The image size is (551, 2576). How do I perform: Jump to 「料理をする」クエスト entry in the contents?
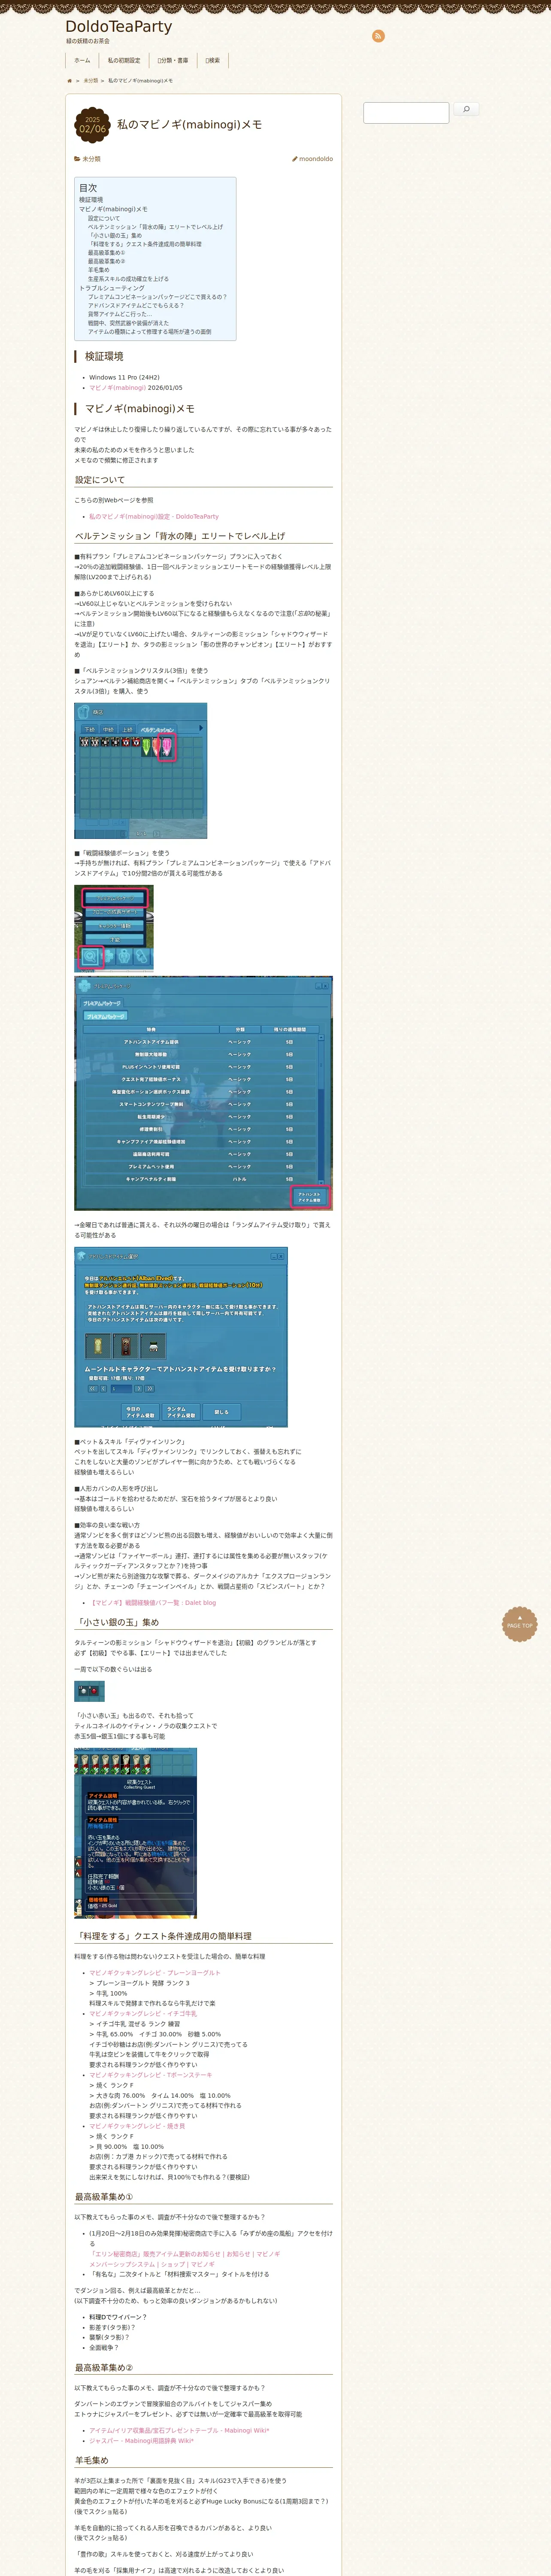[x=145, y=244]
